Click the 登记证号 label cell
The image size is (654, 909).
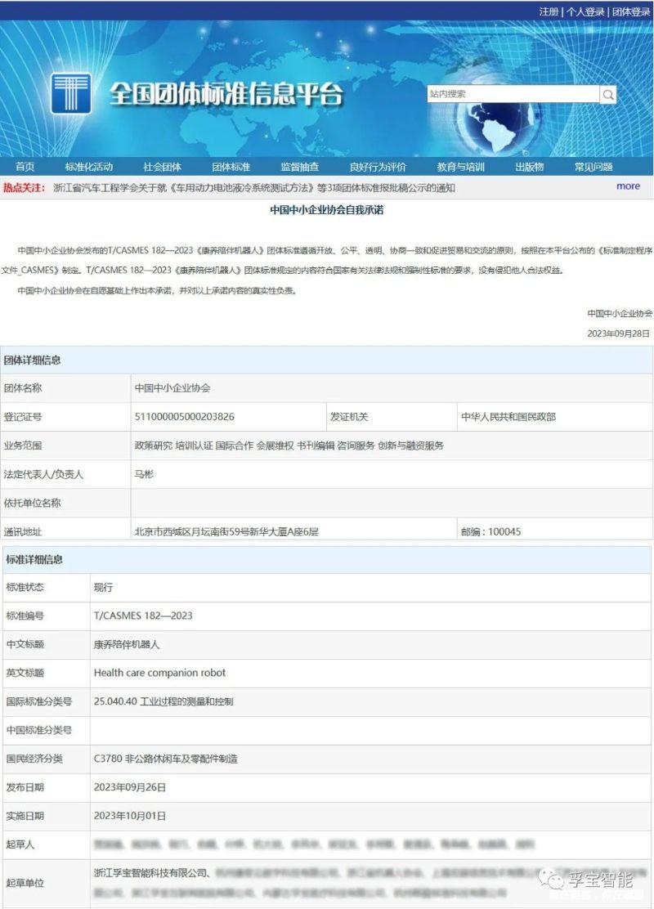coord(66,417)
